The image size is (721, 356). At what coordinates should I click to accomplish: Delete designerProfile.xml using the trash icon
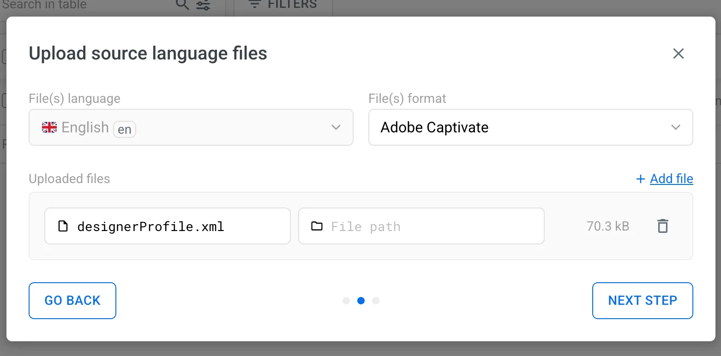tap(662, 226)
